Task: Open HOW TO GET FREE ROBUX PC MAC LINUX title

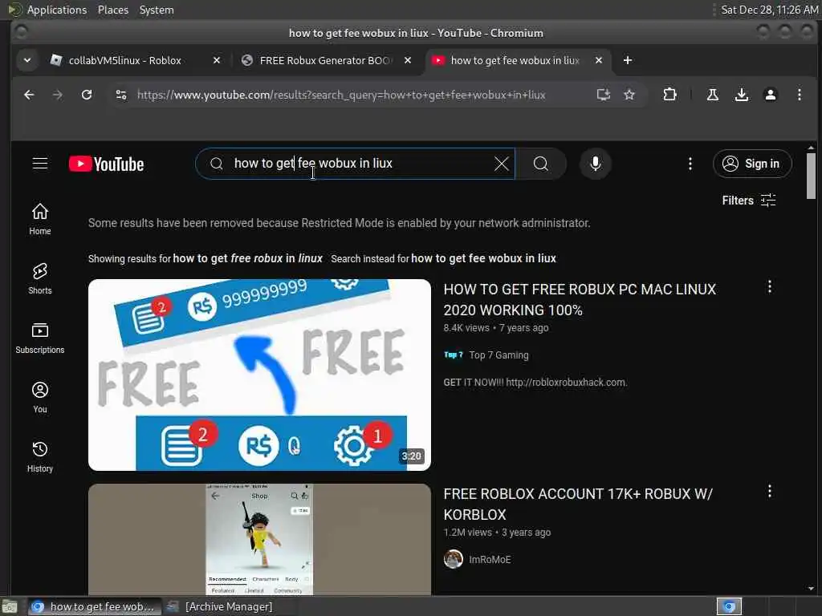Action: (580, 300)
